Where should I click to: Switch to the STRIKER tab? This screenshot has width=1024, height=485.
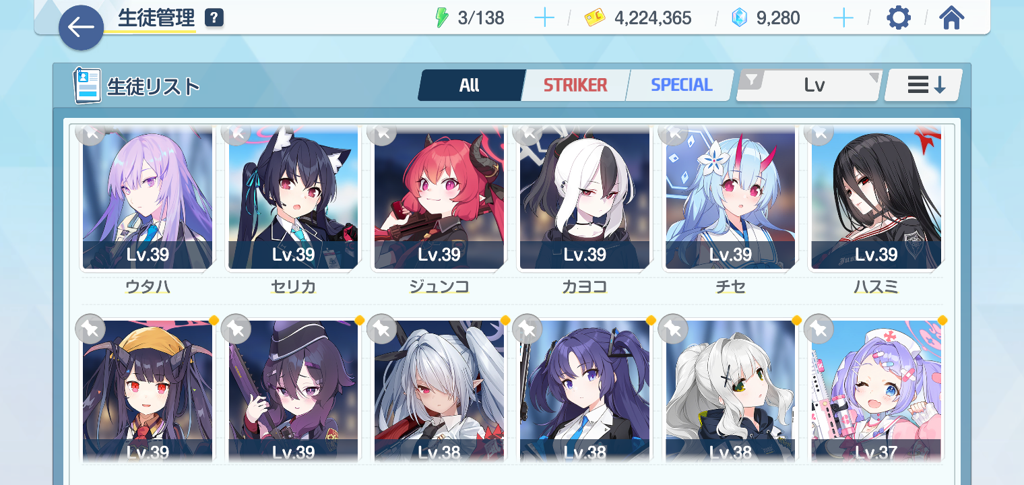coord(575,86)
